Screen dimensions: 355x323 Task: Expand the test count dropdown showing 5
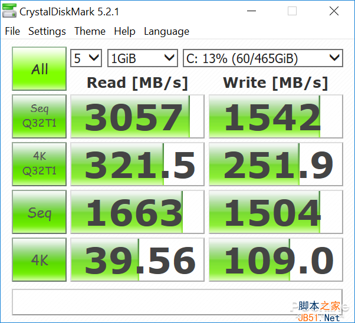86,58
